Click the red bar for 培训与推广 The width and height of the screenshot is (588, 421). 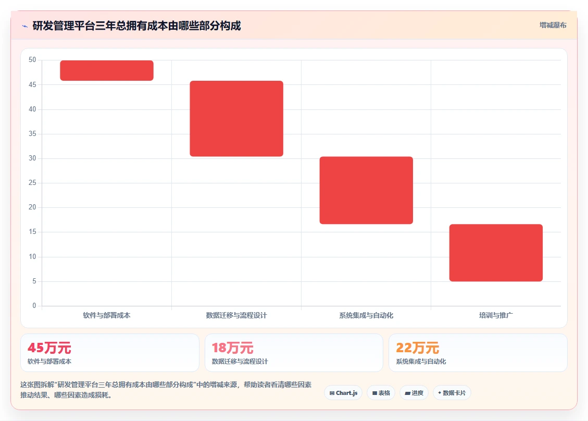click(496, 253)
